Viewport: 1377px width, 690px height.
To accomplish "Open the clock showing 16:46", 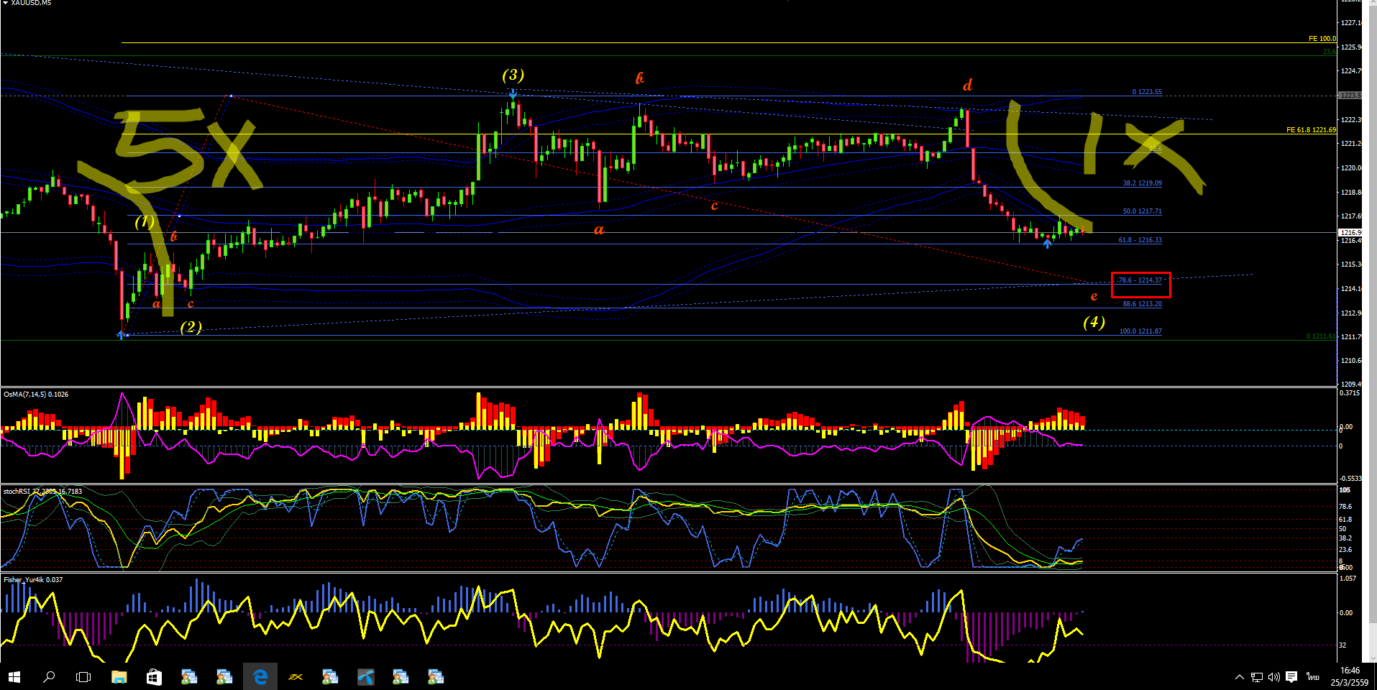I will (x=1350, y=671).
